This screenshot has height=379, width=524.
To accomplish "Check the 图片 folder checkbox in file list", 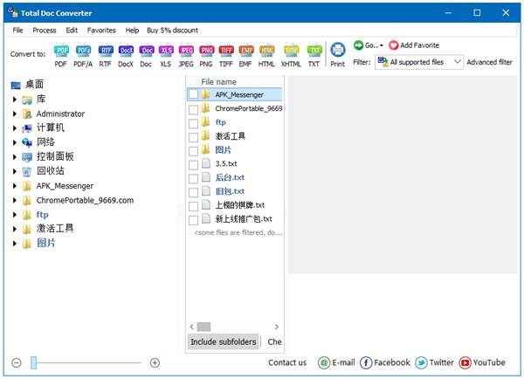I will 194,151.
